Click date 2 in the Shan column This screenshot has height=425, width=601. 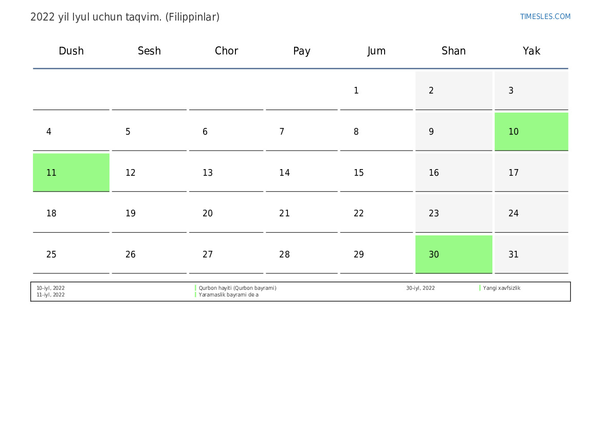[x=431, y=91]
